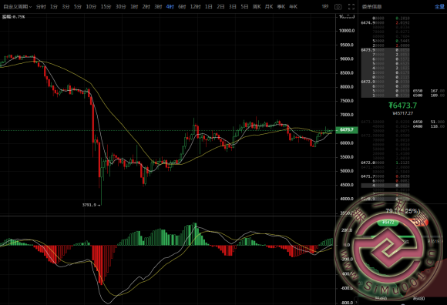
Task: Choose the 周K weekly candlestick view
Action: point(257,7)
